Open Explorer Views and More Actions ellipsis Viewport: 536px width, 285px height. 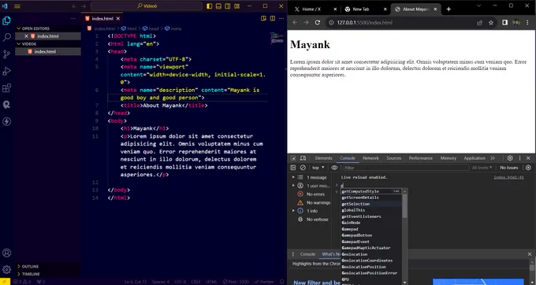pos(73,18)
